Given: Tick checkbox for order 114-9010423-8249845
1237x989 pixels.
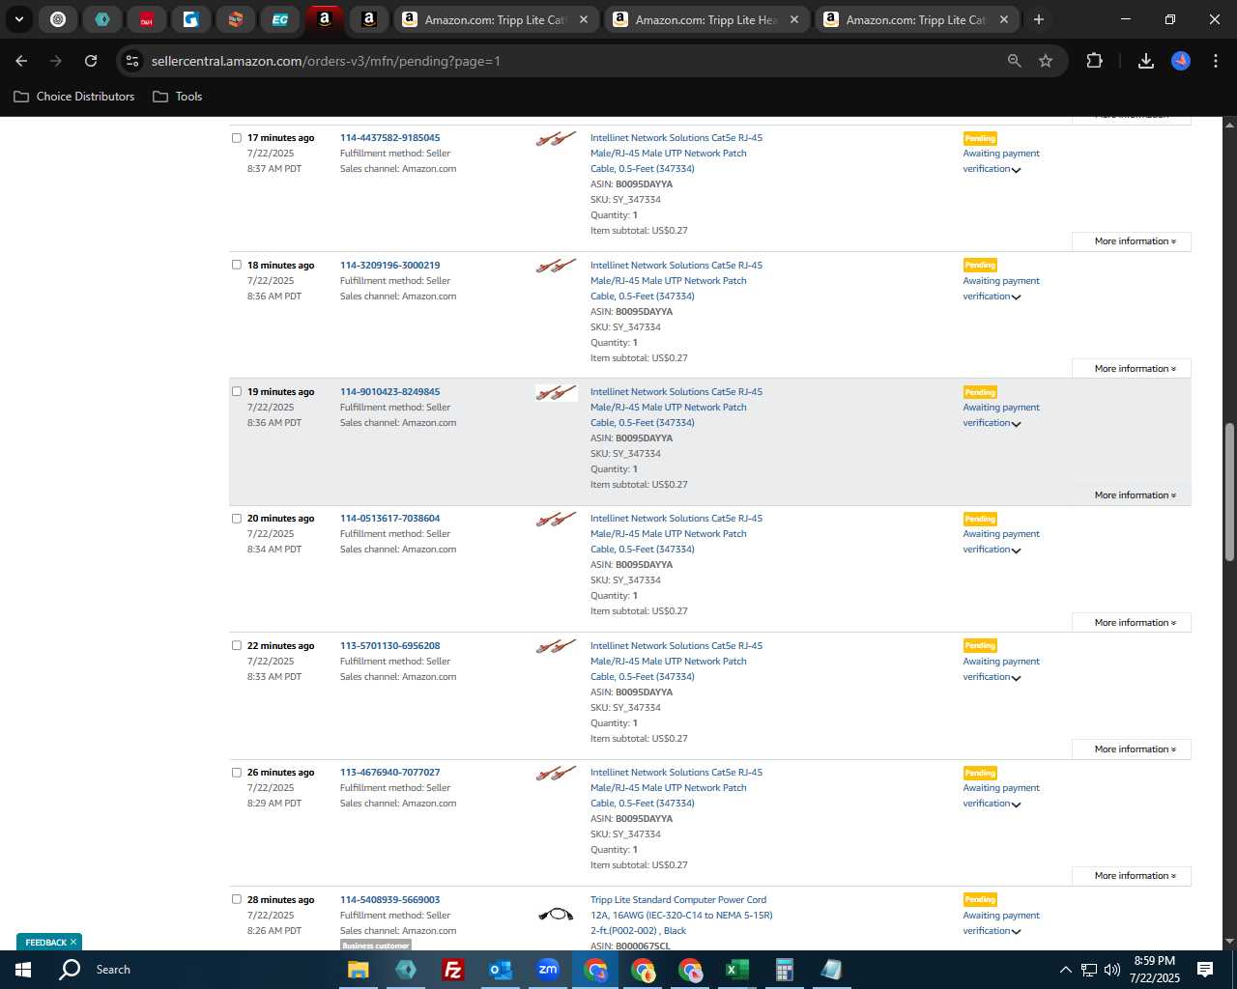Looking at the screenshot, I should click(236, 391).
